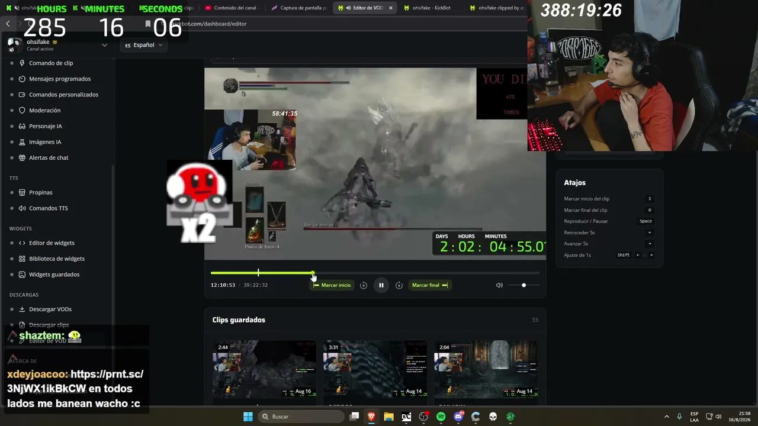Rewind 5 seconds with the back icon
This screenshot has width=758, height=426.
364,285
